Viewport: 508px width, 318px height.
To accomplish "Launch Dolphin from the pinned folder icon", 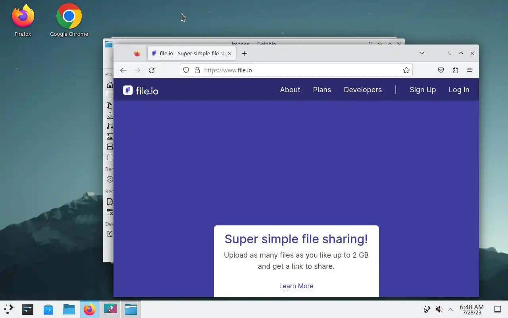I will tap(69, 309).
